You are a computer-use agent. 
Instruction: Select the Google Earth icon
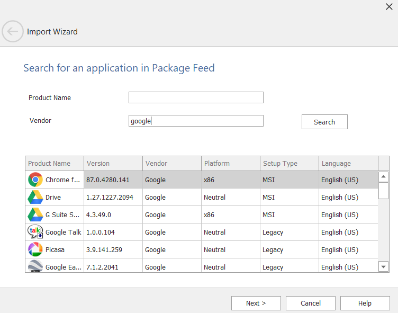35,266
